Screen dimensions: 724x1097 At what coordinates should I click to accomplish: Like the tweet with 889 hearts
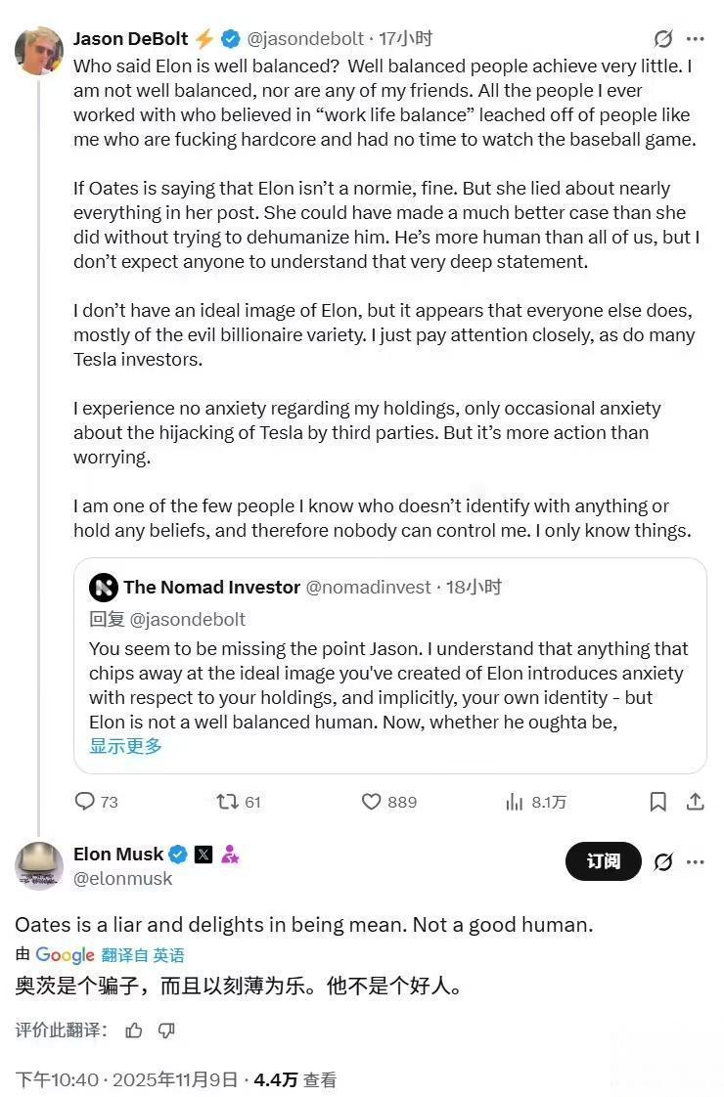[x=372, y=802]
